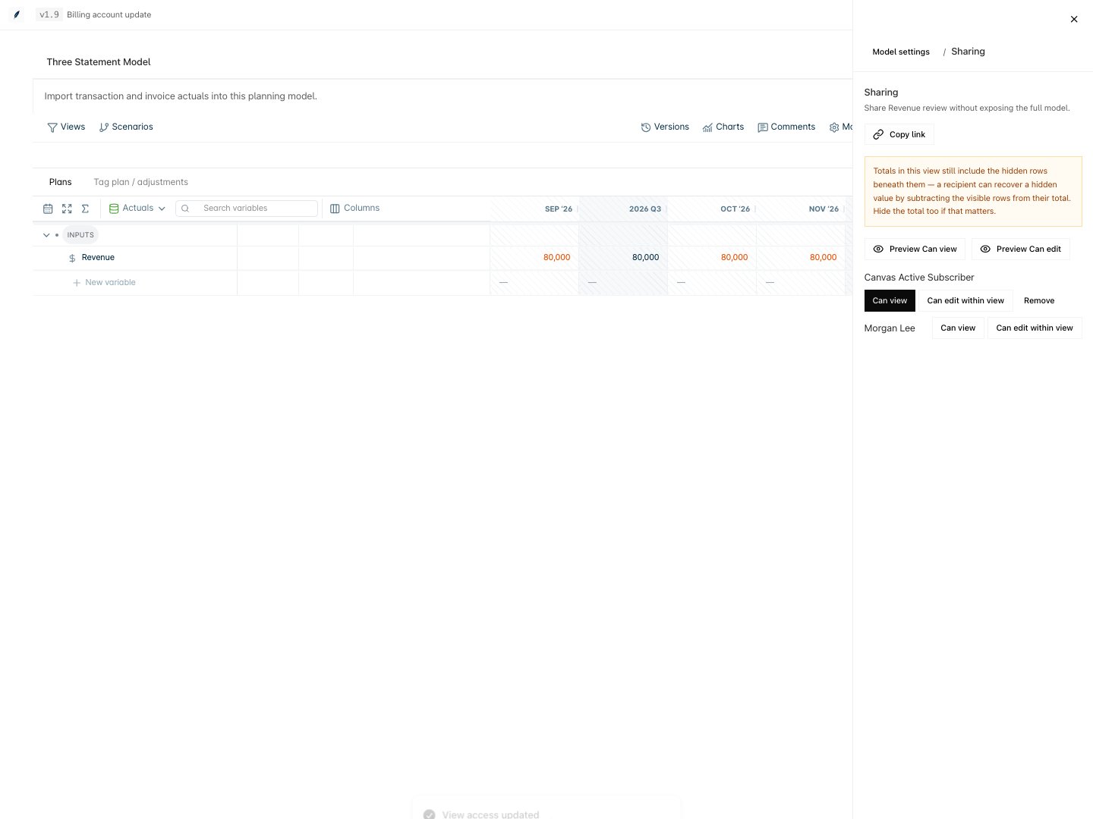Click the v1.9 version badge
This screenshot has width=1093, height=819.
coord(49,14)
